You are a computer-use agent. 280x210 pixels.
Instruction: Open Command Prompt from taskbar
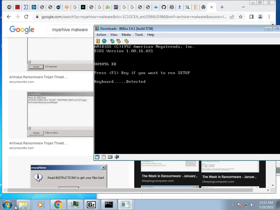coord(109,205)
